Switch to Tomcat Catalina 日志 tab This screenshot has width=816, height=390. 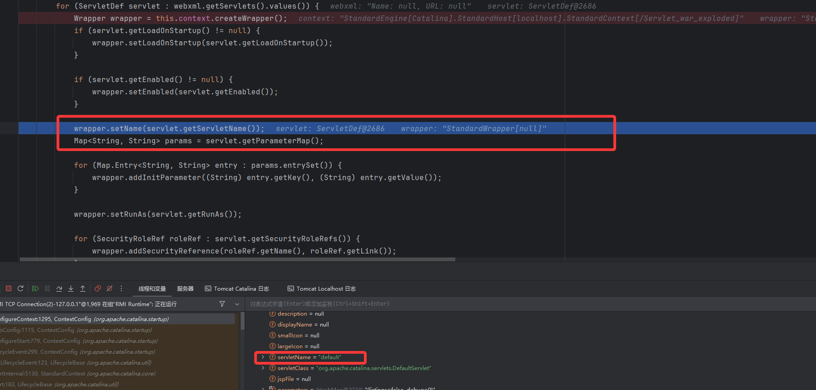click(x=237, y=288)
